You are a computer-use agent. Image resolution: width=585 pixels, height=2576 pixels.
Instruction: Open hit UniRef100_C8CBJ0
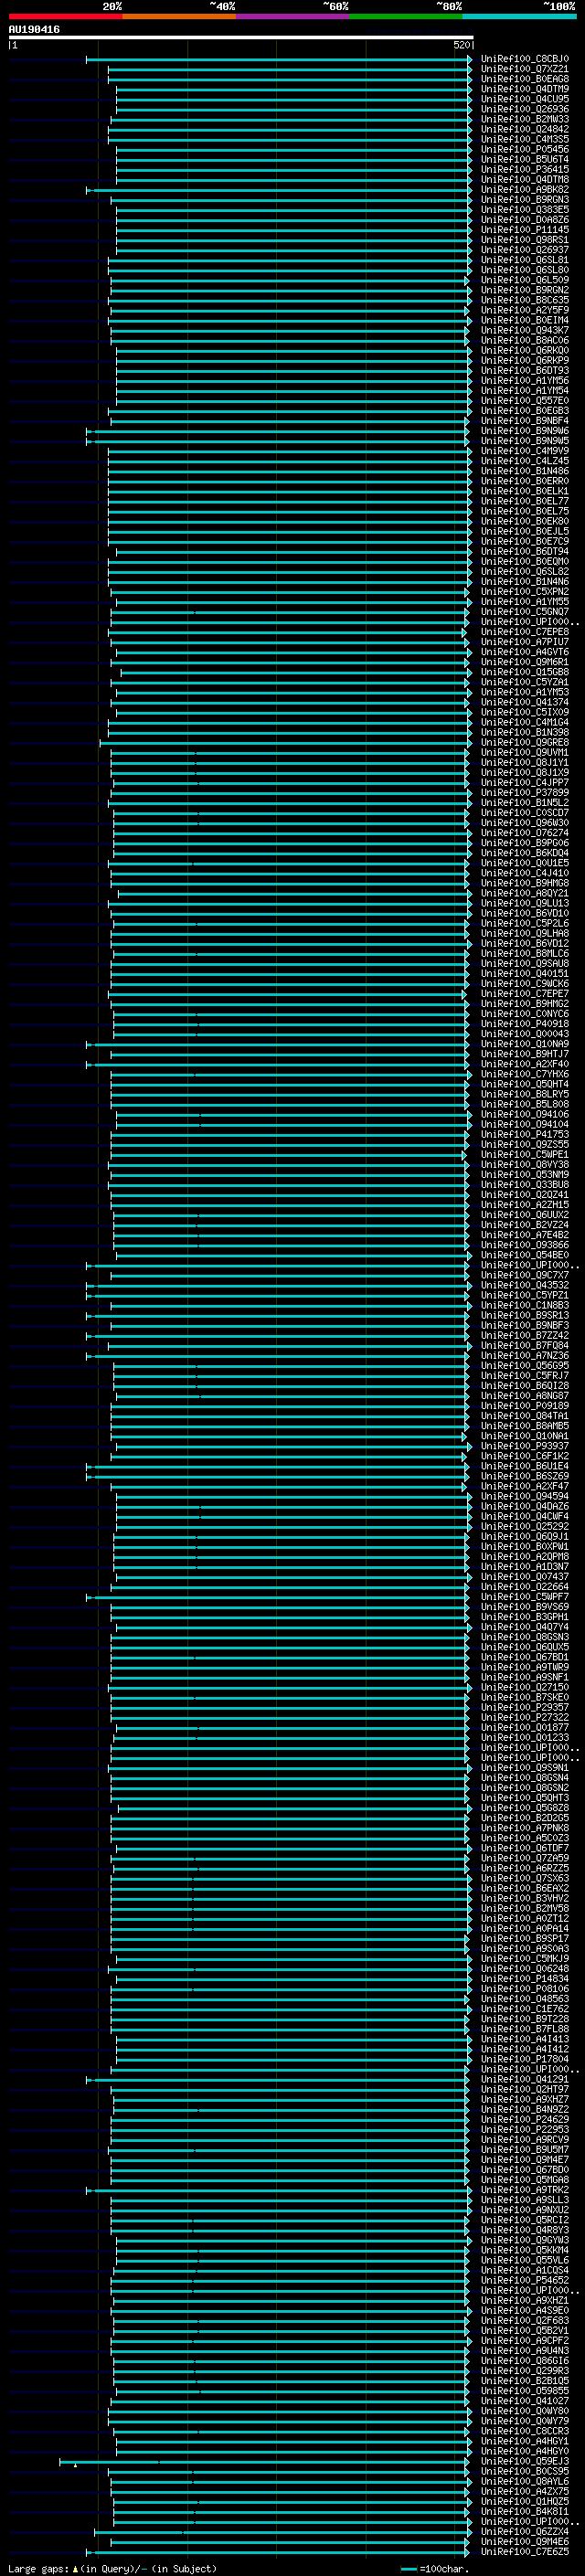tap(525, 59)
